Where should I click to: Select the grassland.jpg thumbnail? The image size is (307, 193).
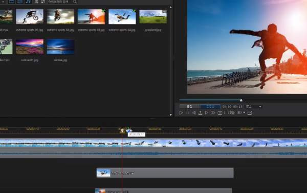(153, 17)
